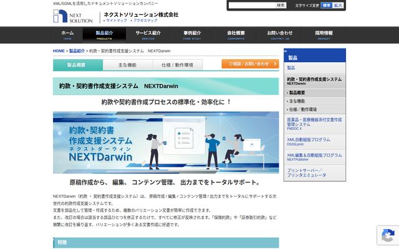Open 会社概要 in navigation bar
The width and height of the screenshot is (399, 249).
pyautogui.click(x=236, y=35)
